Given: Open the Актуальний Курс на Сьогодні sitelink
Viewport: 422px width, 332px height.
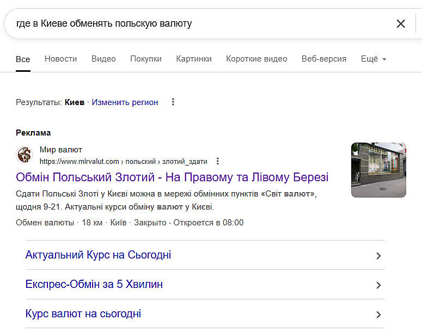Looking at the screenshot, I should tap(99, 255).
